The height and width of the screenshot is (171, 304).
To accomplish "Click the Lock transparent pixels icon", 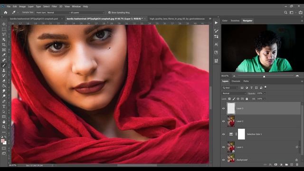I will pos(229,99).
